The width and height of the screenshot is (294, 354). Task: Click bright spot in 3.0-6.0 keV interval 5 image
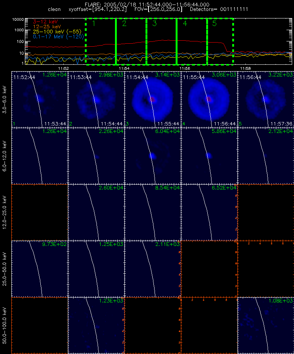tap(266, 99)
